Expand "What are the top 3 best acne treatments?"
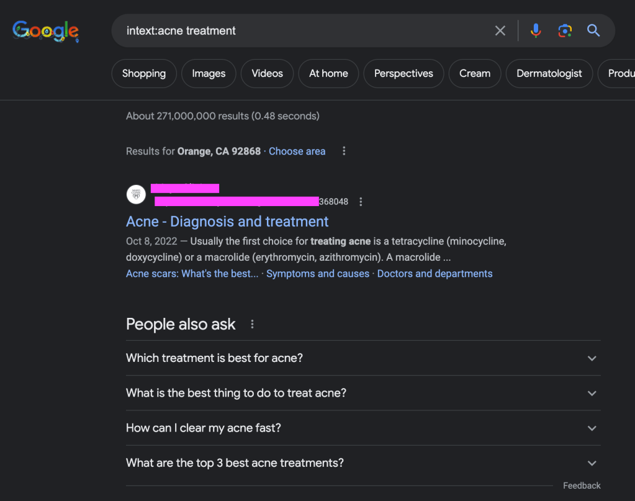The height and width of the screenshot is (501, 635). click(x=592, y=463)
